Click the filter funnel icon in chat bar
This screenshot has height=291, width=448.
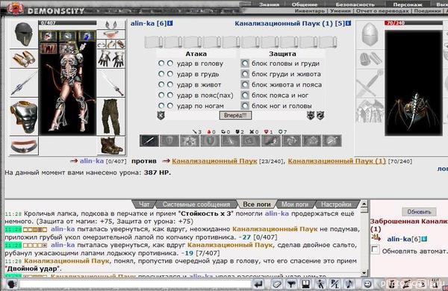coord(291,284)
